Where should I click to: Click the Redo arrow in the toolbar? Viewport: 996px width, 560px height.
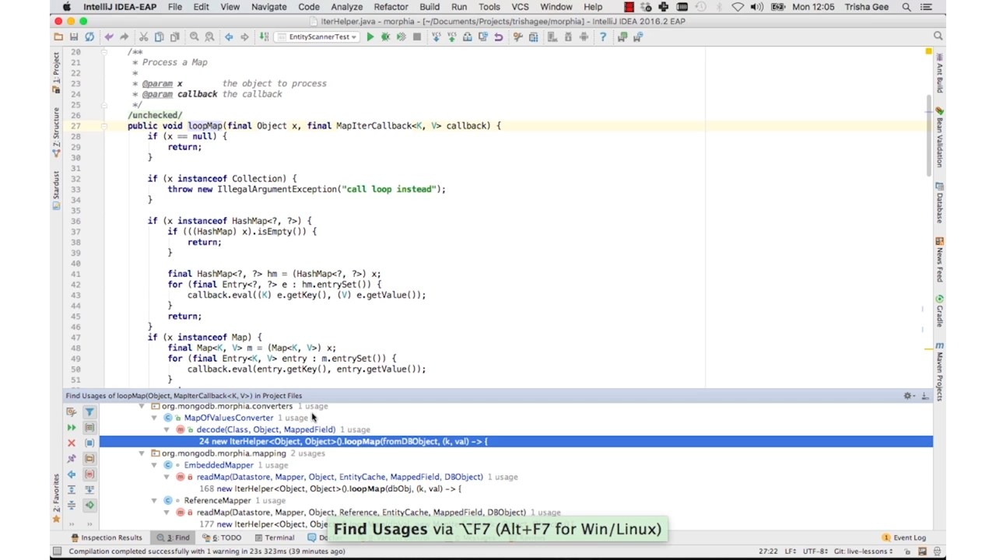[124, 37]
